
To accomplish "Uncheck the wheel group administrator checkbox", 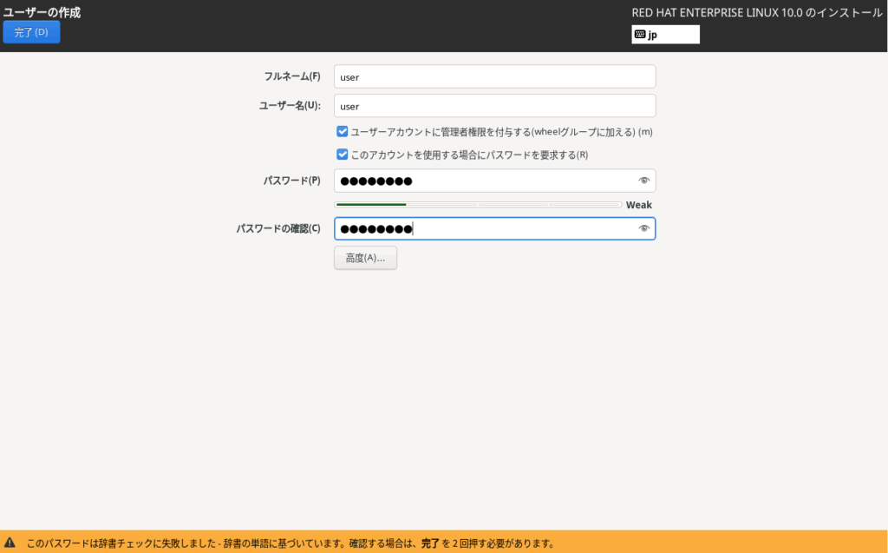I will click(x=342, y=132).
